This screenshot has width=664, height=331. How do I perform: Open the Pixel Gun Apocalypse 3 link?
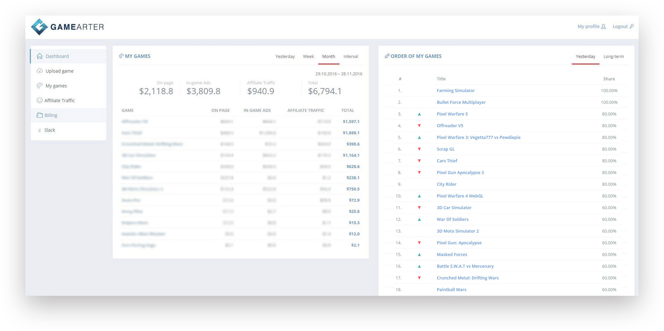click(x=460, y=173)
